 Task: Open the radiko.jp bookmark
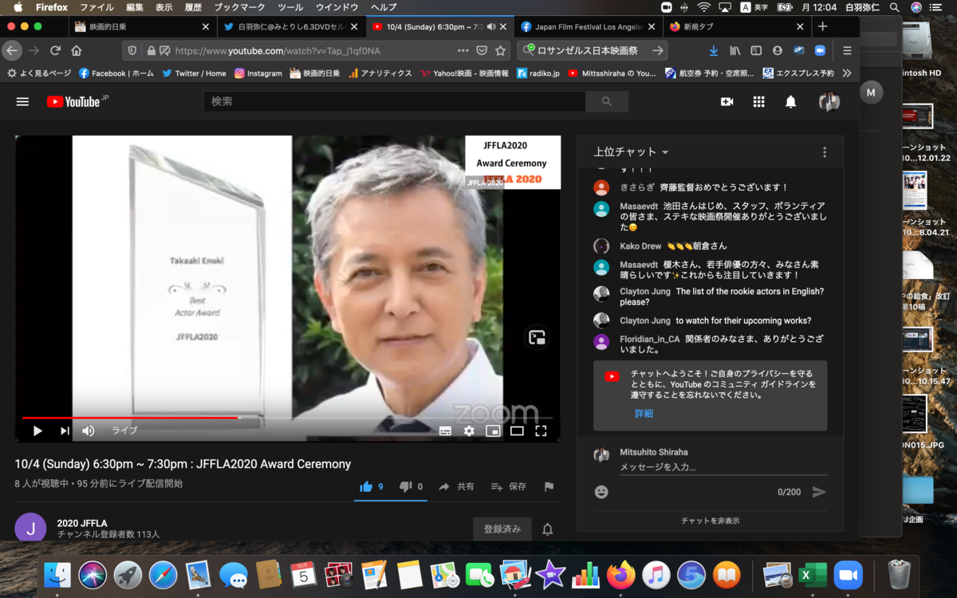point(538,73)
